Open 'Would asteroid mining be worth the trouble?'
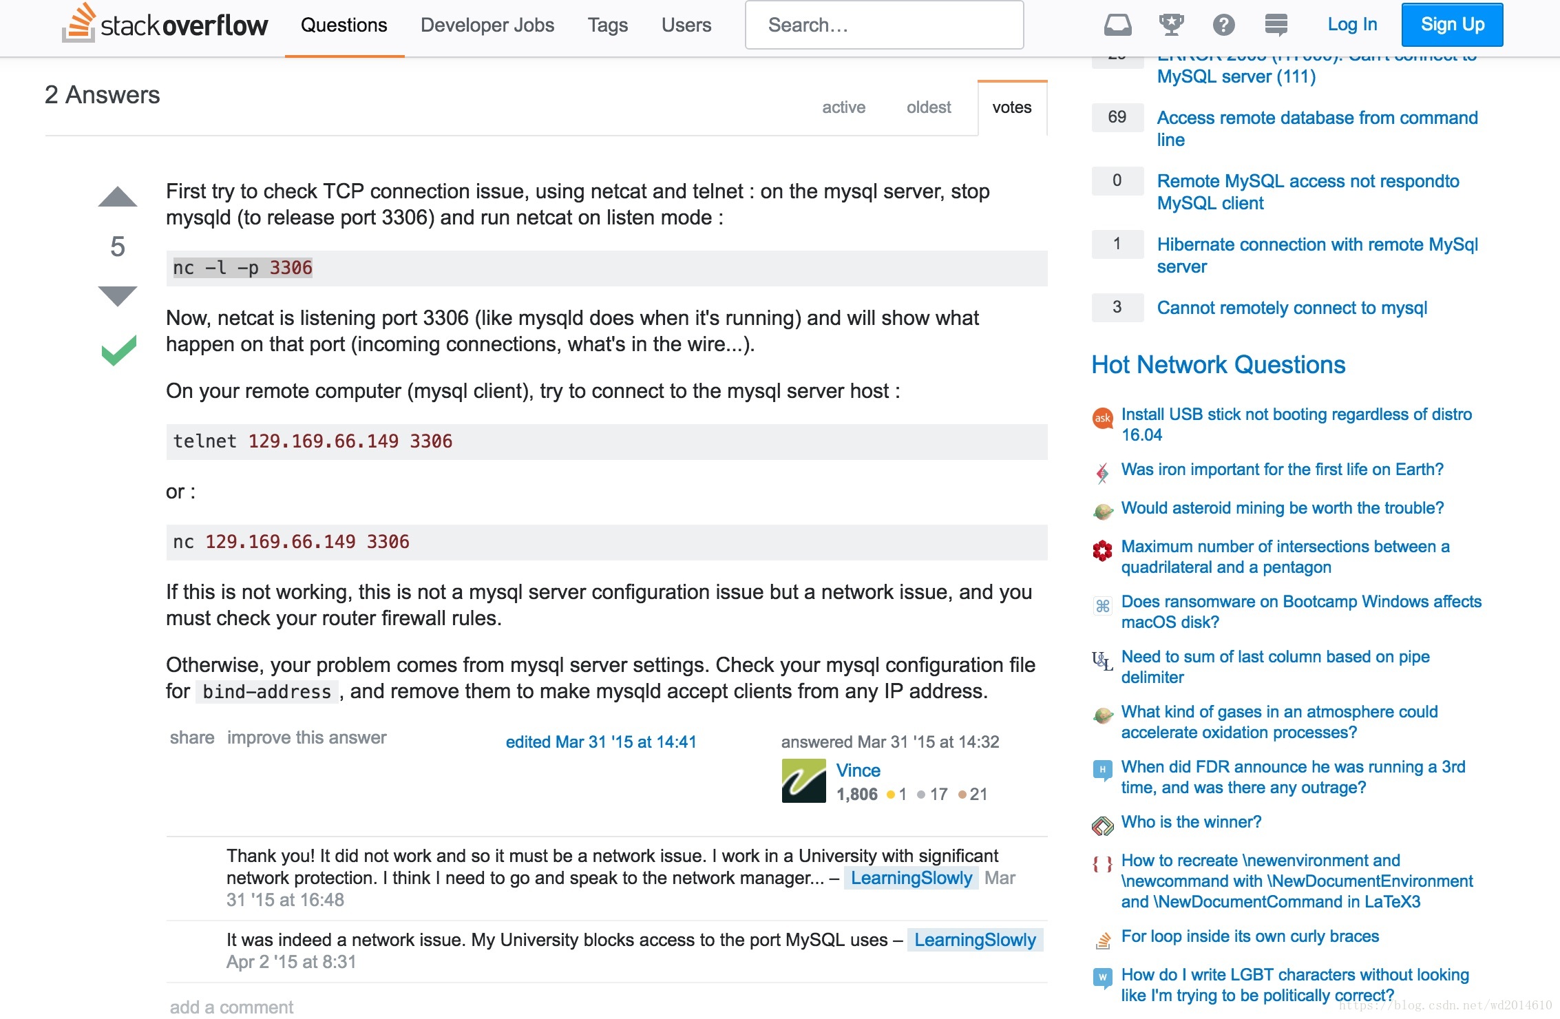Screen dimensions: 1560x1019 pyautogui.click(x=1282, y=508)
